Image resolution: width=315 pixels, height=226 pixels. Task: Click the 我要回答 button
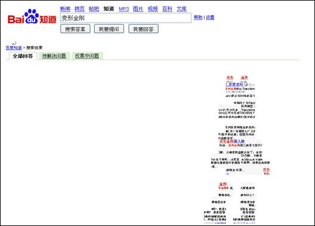tap(143, 29)
